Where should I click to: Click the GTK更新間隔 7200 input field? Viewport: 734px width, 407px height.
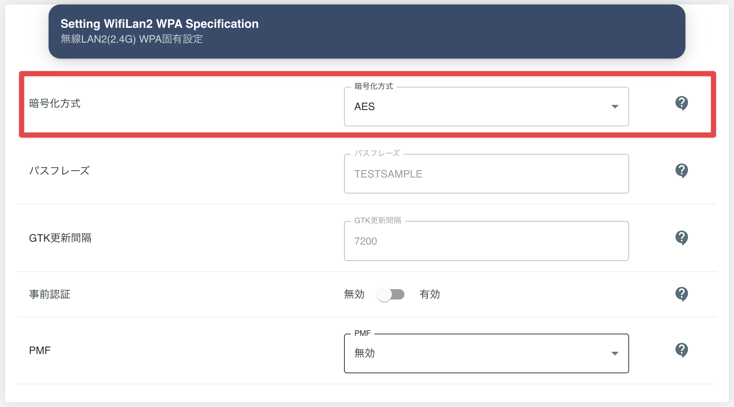(486, 241)
